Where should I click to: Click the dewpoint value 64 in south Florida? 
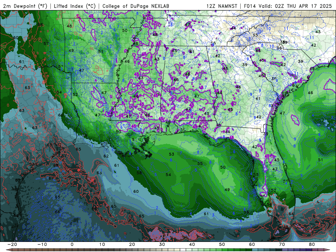(x=291, y=214)
